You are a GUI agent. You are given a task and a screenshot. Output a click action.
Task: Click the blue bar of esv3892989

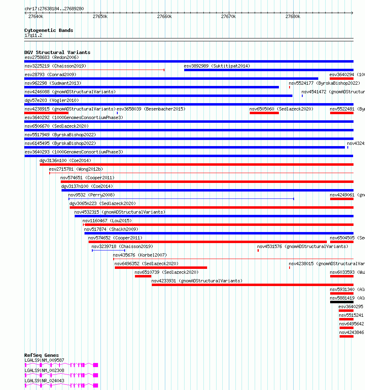coord(269,70)
